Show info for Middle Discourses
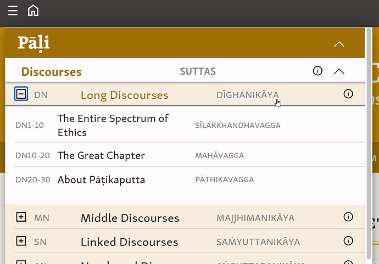The width and height of the screenshot is (379, 264). 348,217
